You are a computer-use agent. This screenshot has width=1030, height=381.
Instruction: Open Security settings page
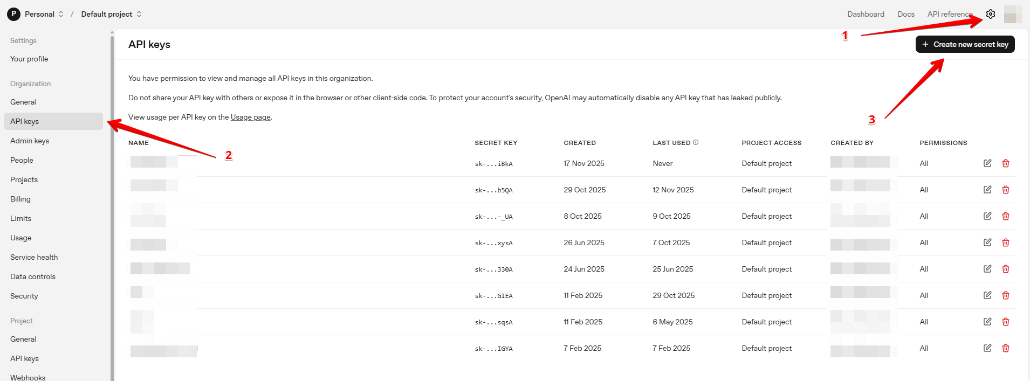(x=24, y=296)
